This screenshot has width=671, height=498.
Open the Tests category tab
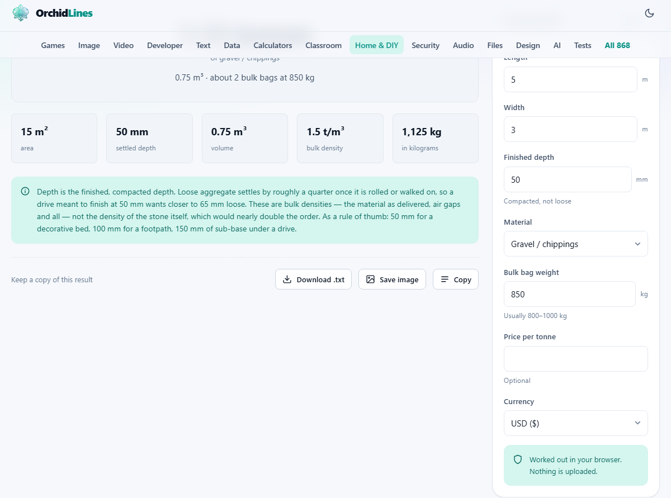[x=583, y=45]
